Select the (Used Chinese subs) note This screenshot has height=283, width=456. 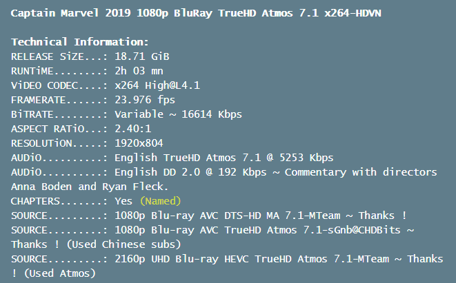tap(123, 244)
